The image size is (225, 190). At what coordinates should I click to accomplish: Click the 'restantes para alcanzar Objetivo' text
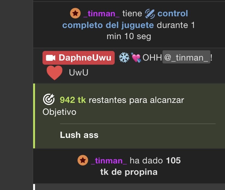(x=113, y=106)
